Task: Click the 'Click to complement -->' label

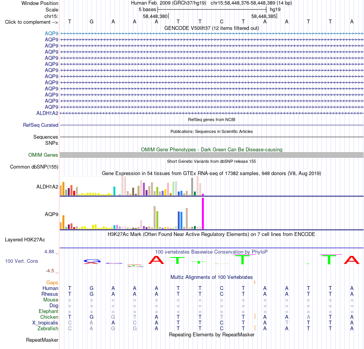Action: pos(31,22)
